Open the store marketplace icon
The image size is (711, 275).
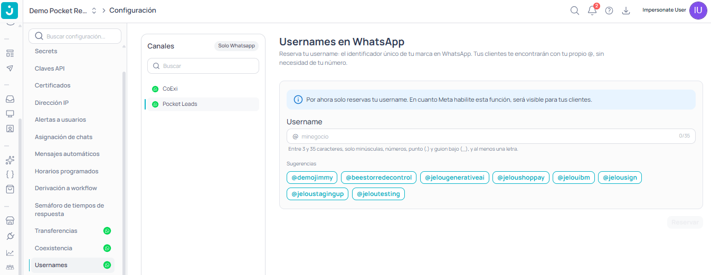pyautogui.click(x=10, y=221)
